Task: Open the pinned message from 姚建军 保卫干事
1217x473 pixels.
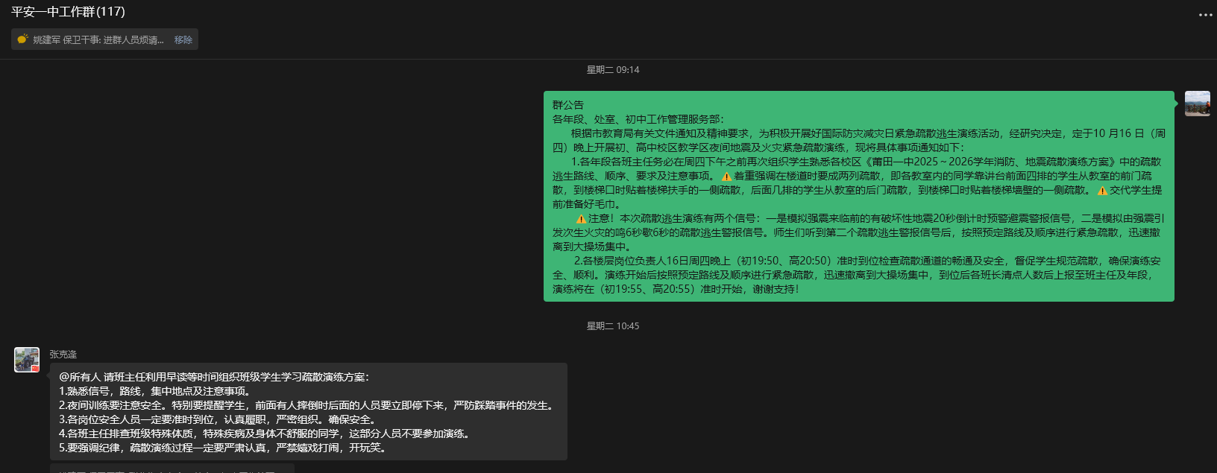Action: (x=98, y=40)
